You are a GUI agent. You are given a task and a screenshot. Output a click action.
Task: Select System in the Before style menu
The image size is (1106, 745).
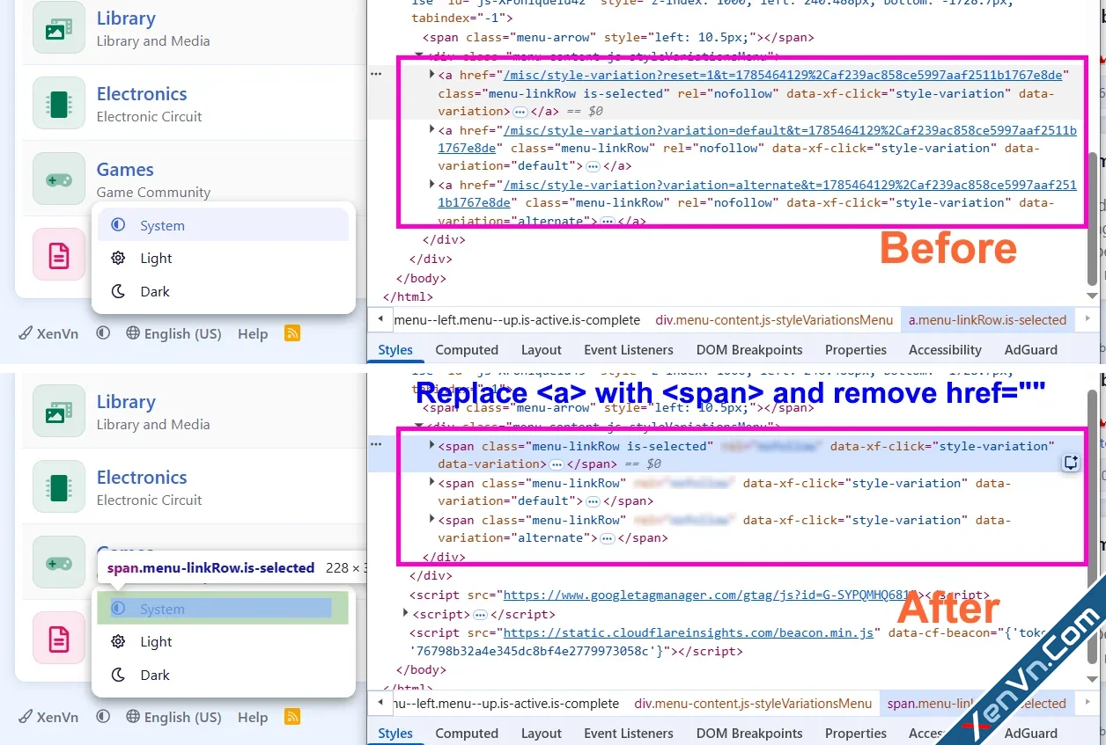coord(224,225)
